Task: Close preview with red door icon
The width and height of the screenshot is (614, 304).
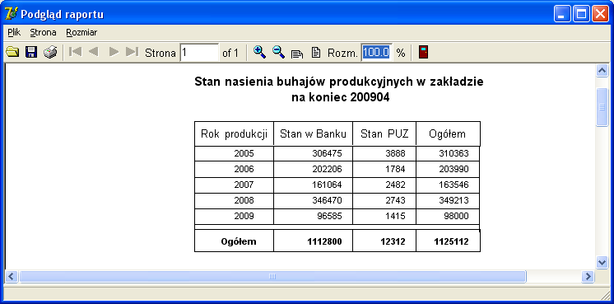Action: pyautogui.click(x=423, y=52)
